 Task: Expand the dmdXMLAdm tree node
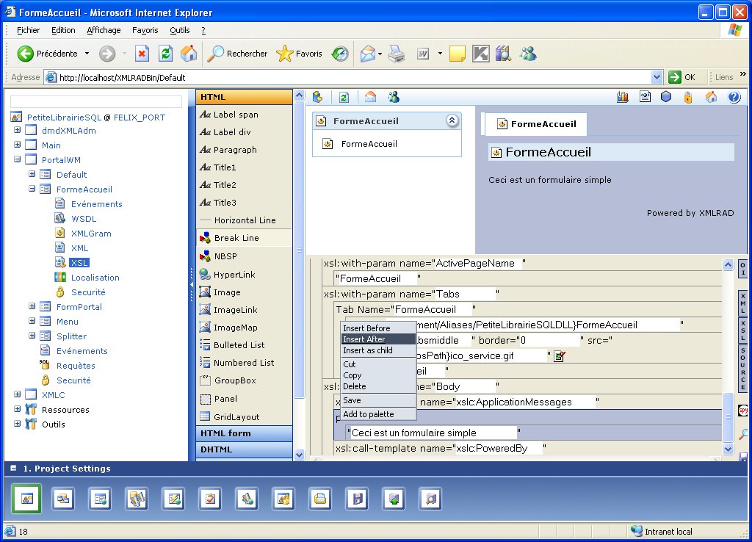pyautogui.click(x=17, y=131)
